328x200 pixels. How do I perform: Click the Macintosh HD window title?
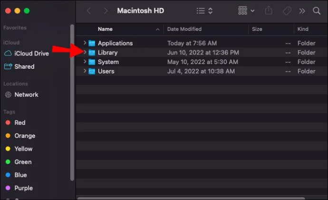coord(140,10)
